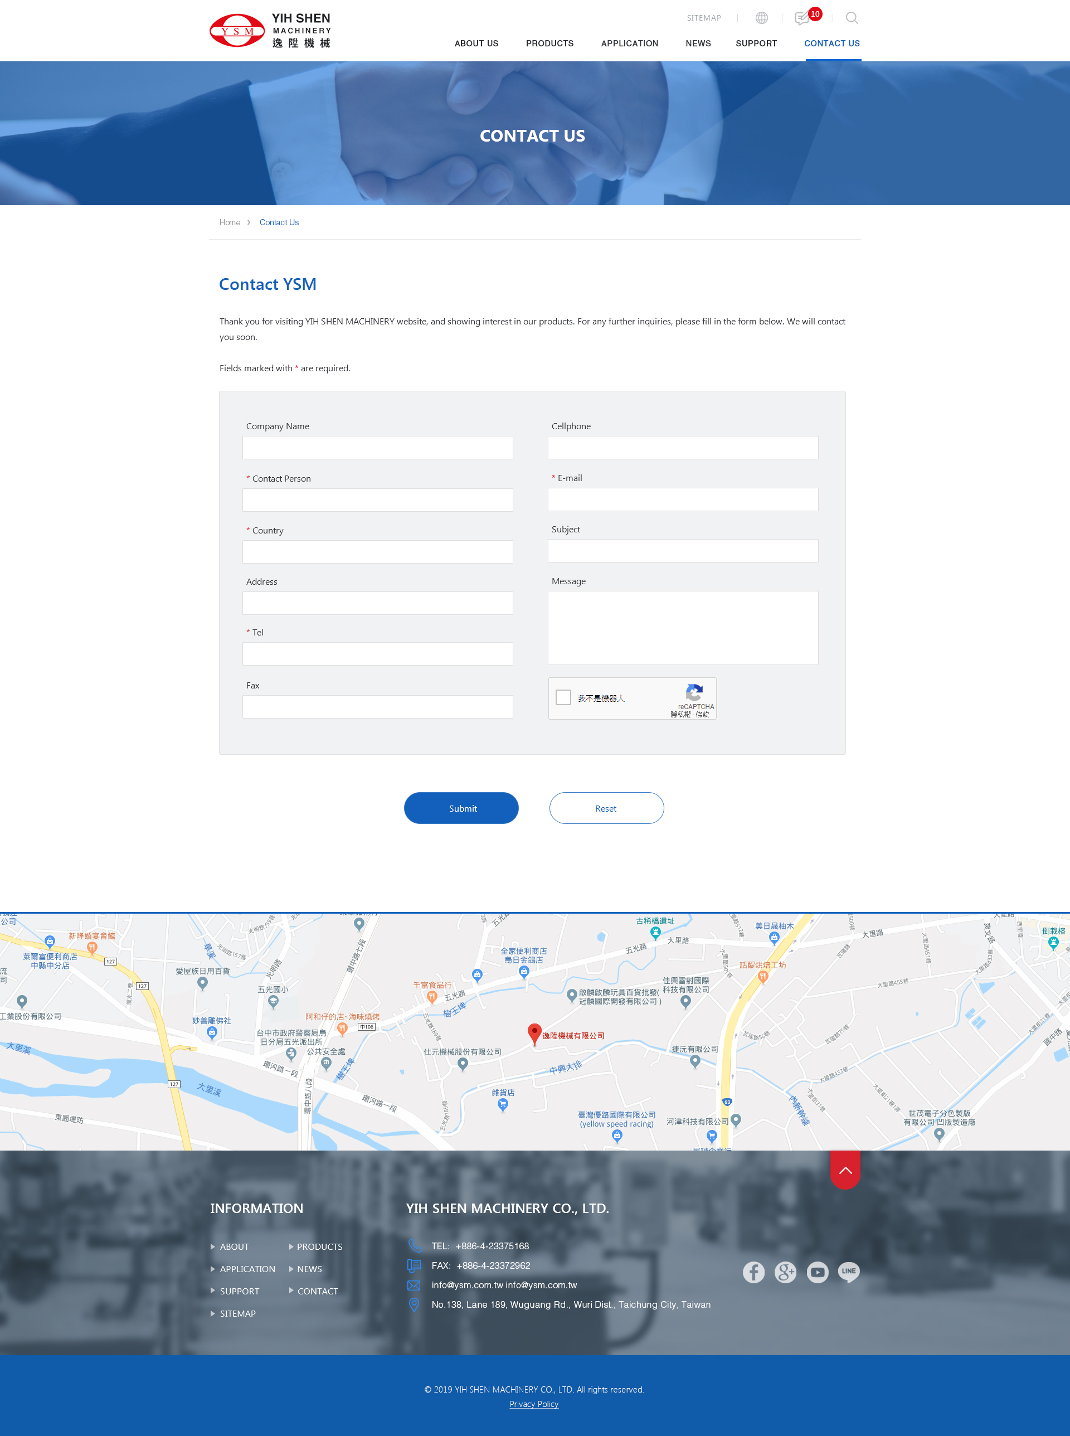The height and width of the screenshot is (1436, 1070).
Task: Open the YouTube icon in footer
Action: point(818,1272)
